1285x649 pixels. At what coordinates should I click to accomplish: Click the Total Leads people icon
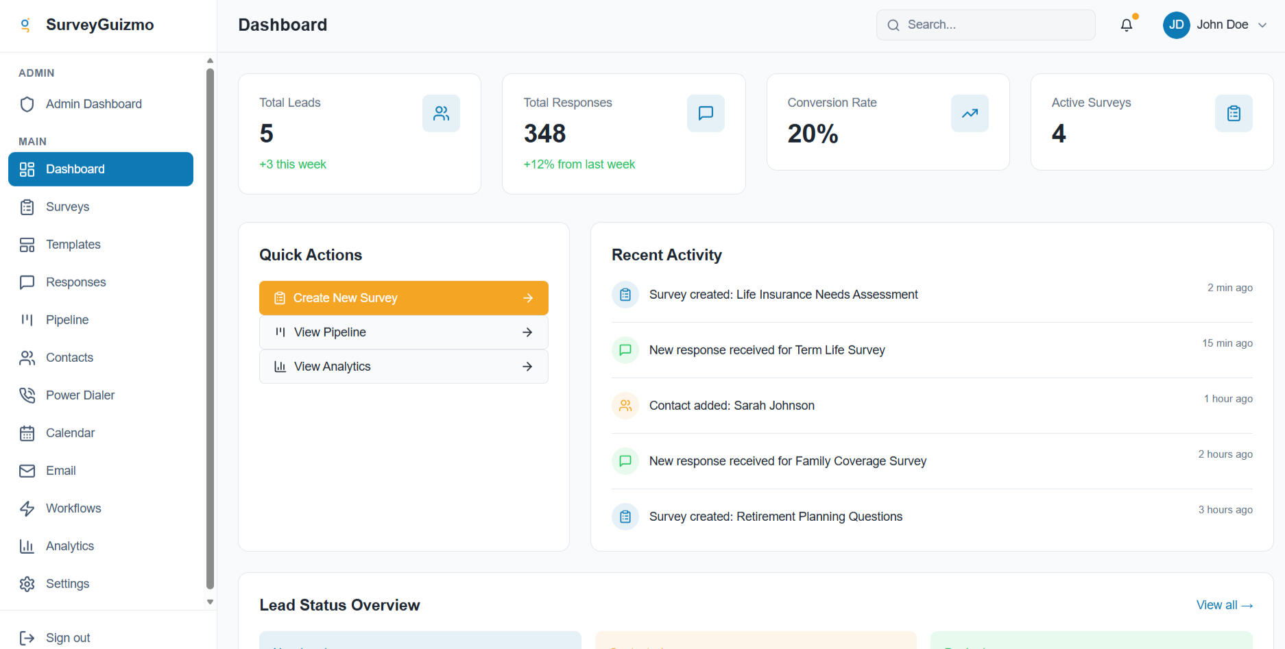(x=441, y=114)
